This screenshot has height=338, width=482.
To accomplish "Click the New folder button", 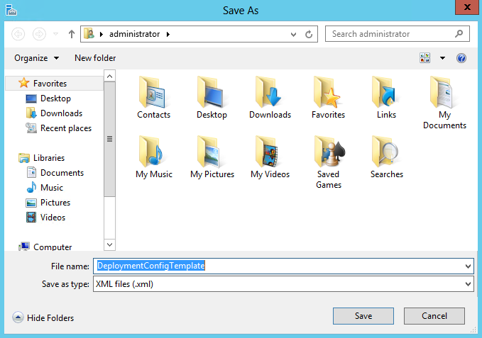I will coord(95,58).
